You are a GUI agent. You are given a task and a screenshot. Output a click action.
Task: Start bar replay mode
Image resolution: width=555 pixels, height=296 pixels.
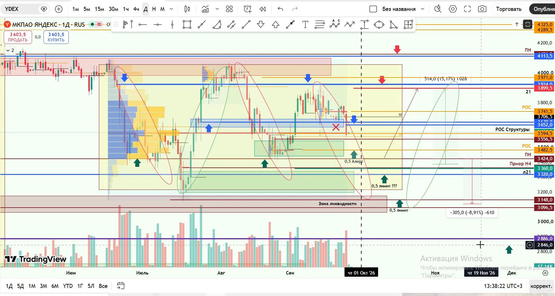point(263,9)
